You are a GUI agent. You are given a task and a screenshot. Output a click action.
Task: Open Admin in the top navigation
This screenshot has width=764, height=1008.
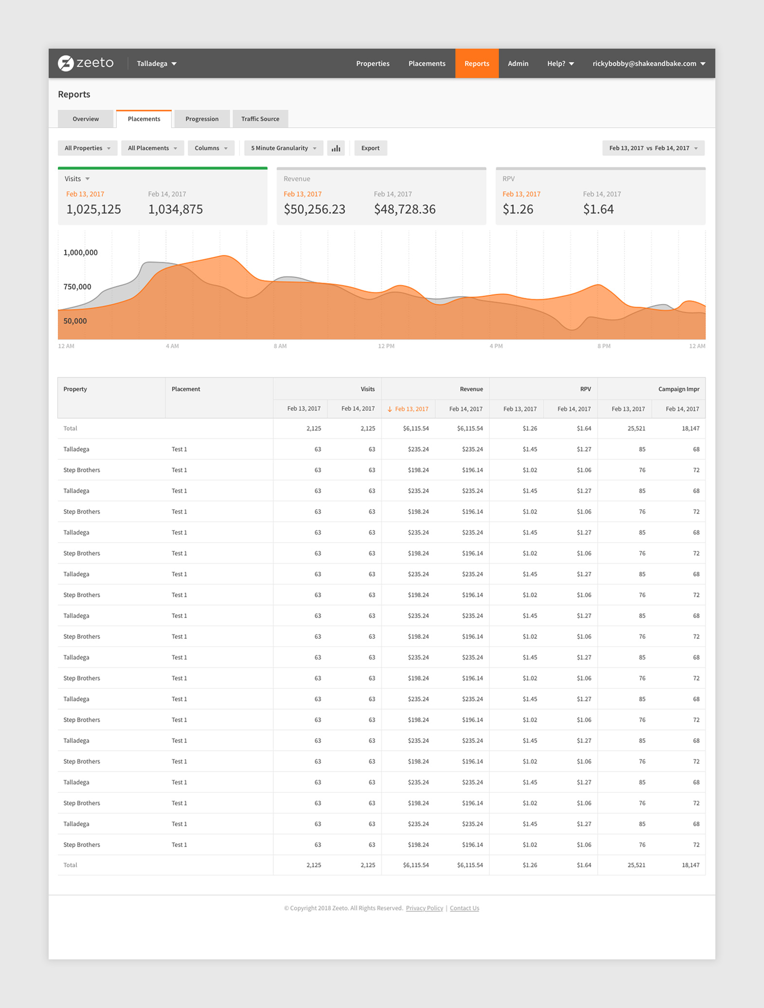(x=518, y=63)
